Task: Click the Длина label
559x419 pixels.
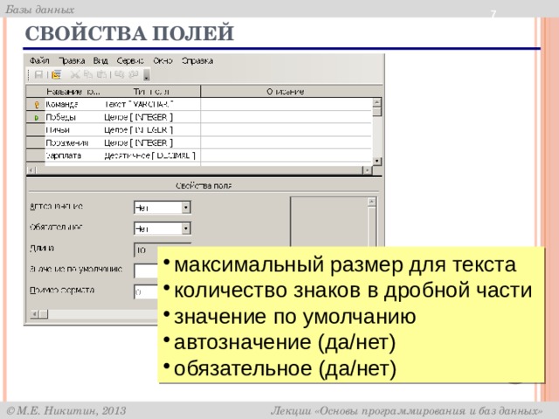Action: pos(42,248)
